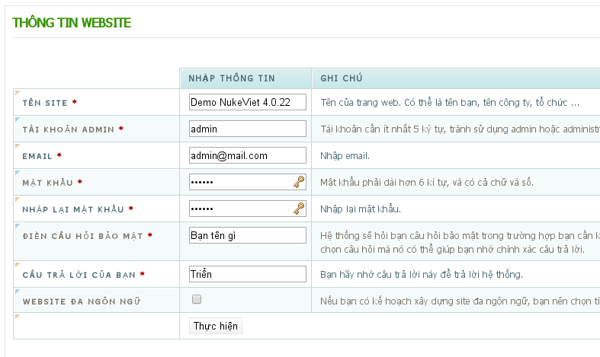The image size is (600, 357).
Task: Click the security question field 'Bạn tên gì'
Action: (x=247, y=236)
